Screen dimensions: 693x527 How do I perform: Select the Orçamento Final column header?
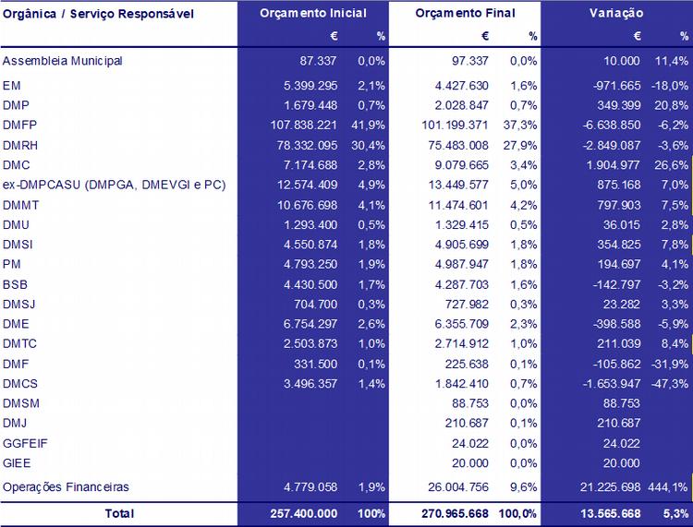465,14
